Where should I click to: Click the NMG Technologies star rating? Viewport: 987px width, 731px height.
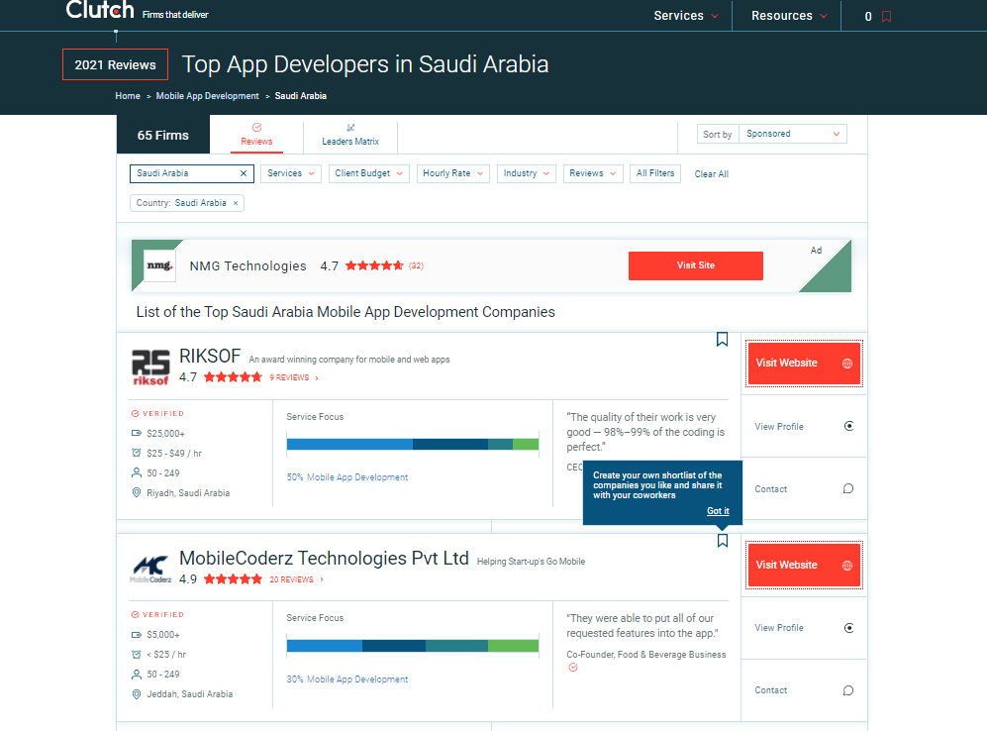[x=374, y=265]
